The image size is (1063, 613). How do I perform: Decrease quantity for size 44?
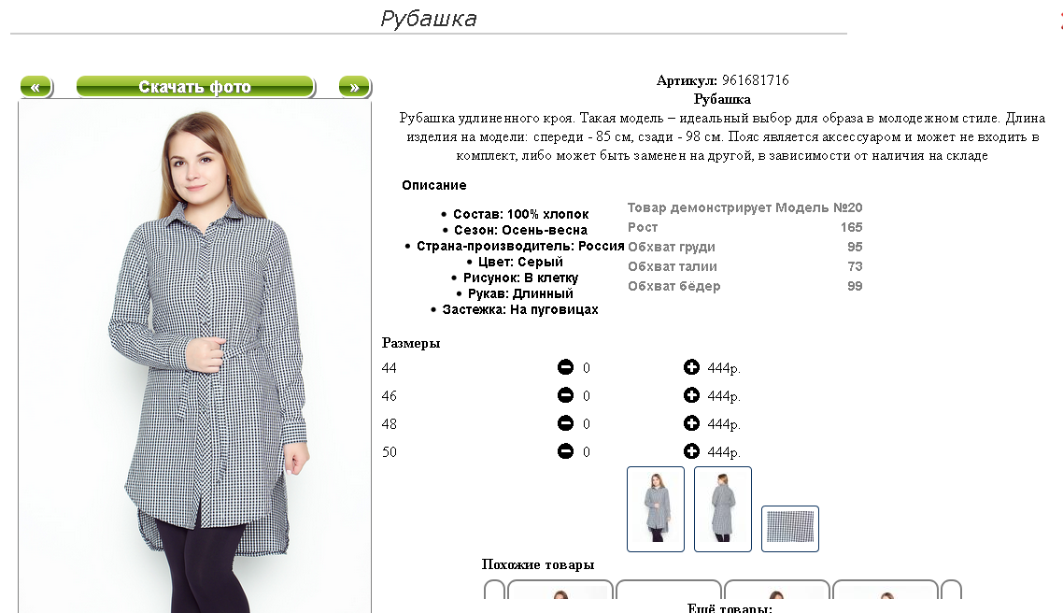click(565, 367)
